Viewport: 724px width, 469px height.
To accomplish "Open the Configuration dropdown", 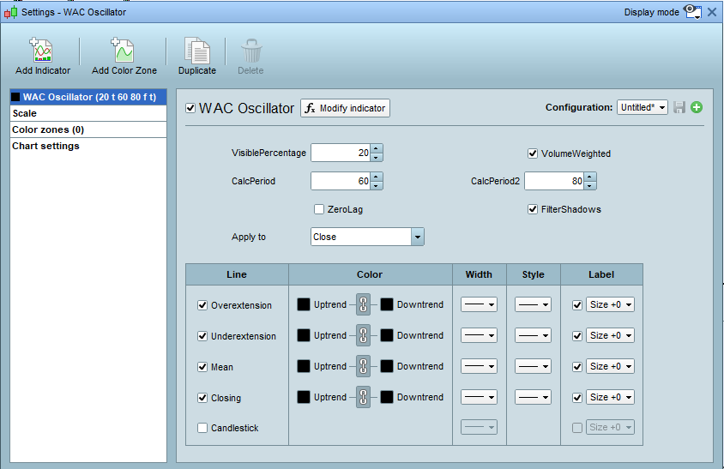I will [x=643, y=107].
